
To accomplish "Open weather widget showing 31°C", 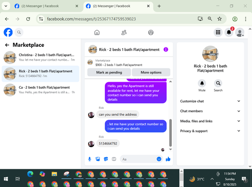I will coord(197,179).
